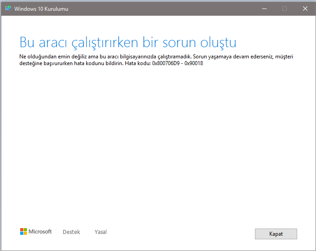Open the Destek link

click(x=71, y=232)
